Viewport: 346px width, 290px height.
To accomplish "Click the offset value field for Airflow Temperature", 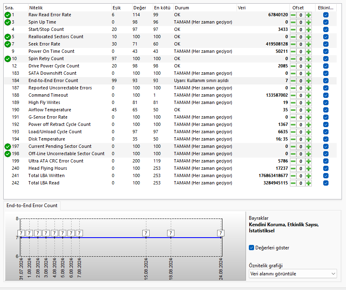I will pos(301,110).
